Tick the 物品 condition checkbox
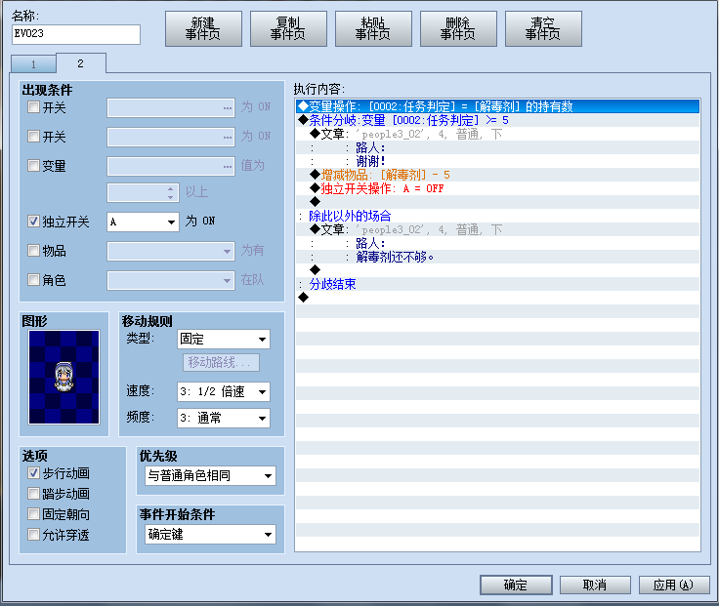This screenshot has height=606, width=719. (33, 251)
